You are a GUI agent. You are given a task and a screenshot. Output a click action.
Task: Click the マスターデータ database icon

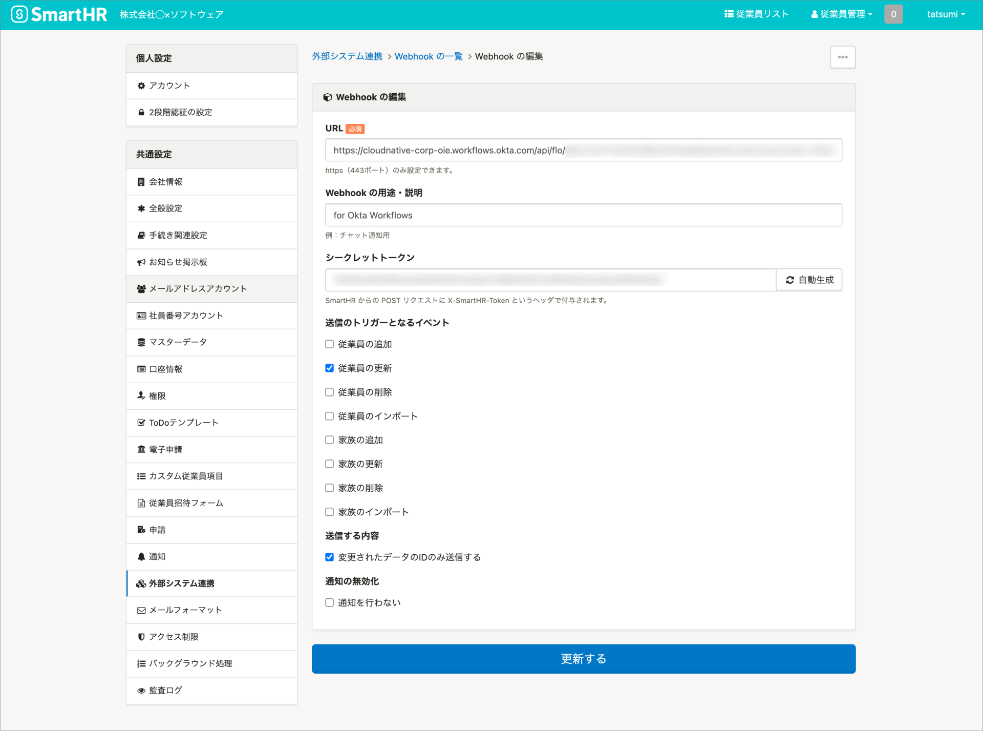pos(141,342)
